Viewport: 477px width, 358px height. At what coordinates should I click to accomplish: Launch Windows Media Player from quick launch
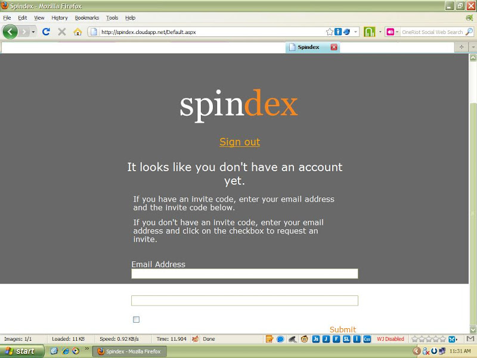[76, 351]
